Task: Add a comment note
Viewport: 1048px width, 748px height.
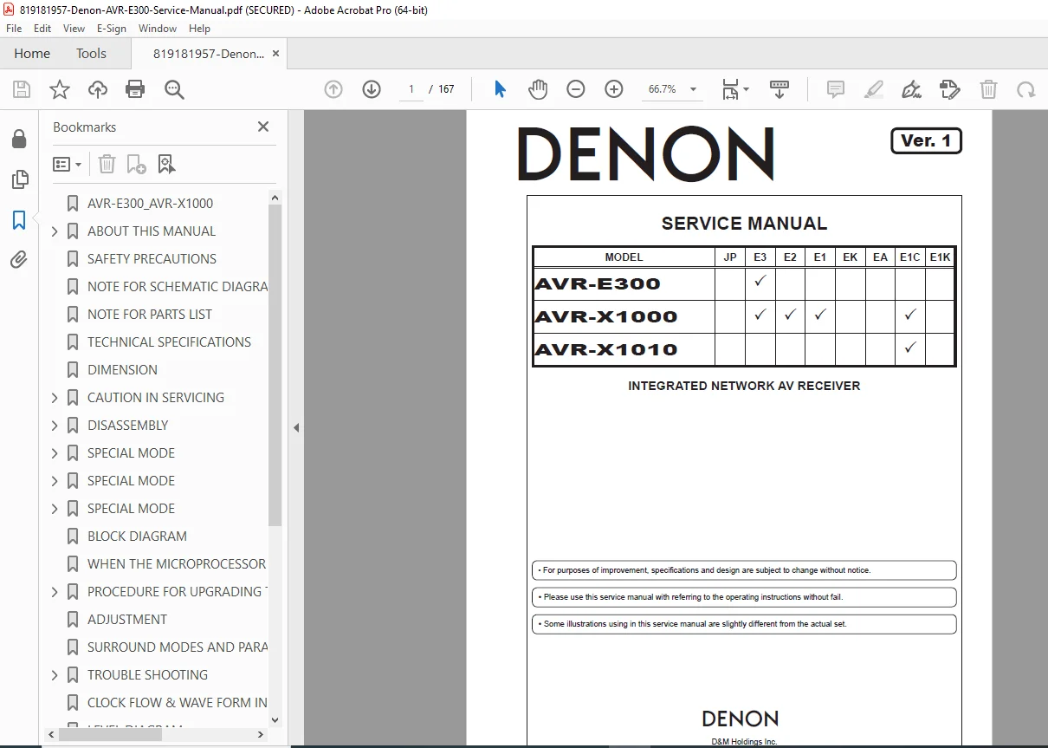Action: pyautogui.click(x=836, y=89)
